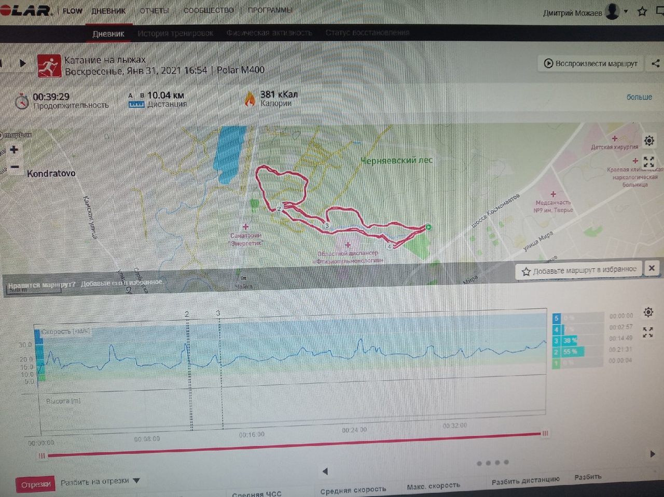
Task: Open the user profile dropdown arrow
Action: point(626,11)
